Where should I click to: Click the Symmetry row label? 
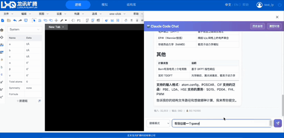tap(14, 88)
